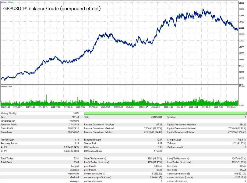Screen dimensions: 247x183
Task: Click the Balance Drawdown Maximal value
Action: point(153,128)
